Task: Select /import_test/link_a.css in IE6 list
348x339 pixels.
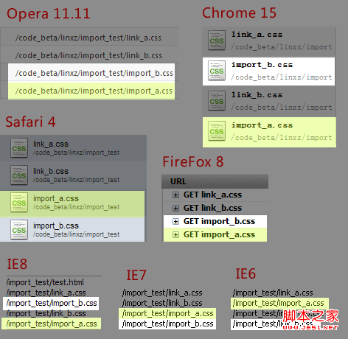Action: [273, 293]
